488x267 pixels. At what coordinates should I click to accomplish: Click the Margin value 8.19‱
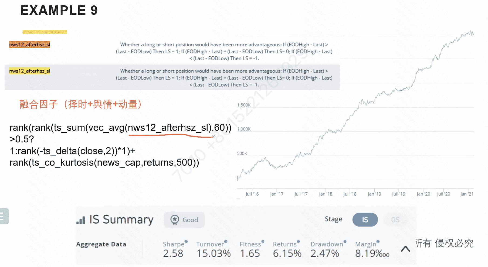(372, 254)
